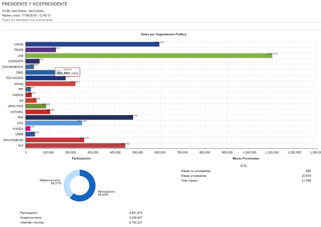Click the red WINAQ bar
The height and width of the screenshot is (227, 321).
pos(50,84)
